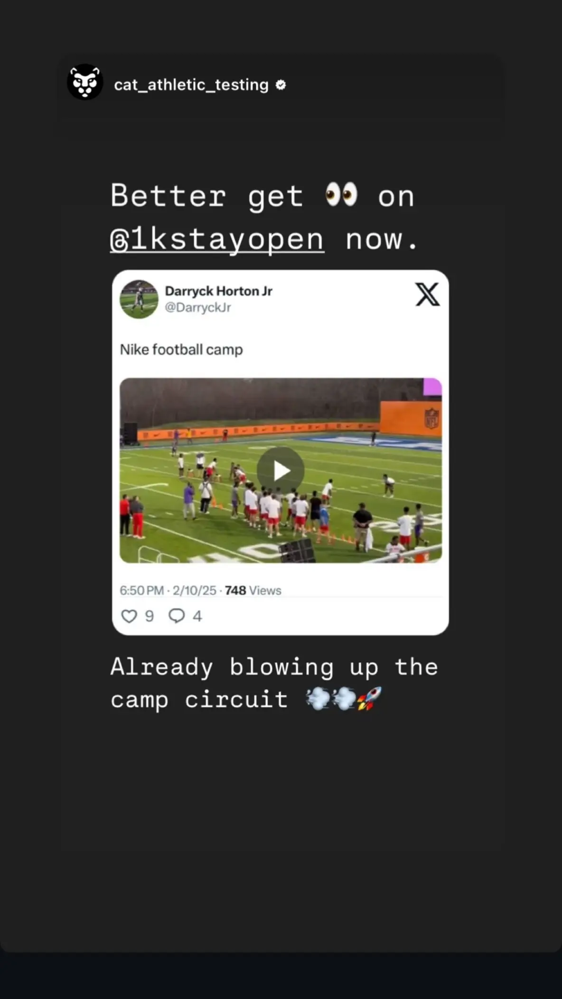The width and height of the screenshot is (562, 999).
Task: Tap the eyes emoji in the caption
Action: (341, 195)
